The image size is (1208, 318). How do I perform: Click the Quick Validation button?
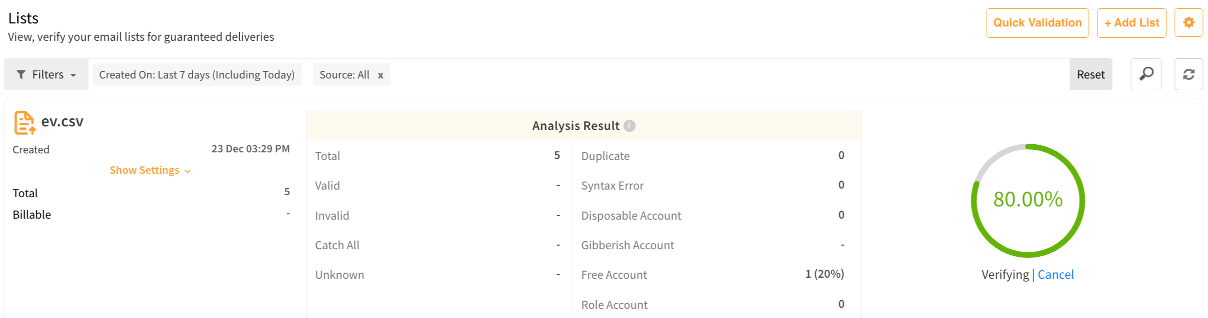[x=1037, y=22]
